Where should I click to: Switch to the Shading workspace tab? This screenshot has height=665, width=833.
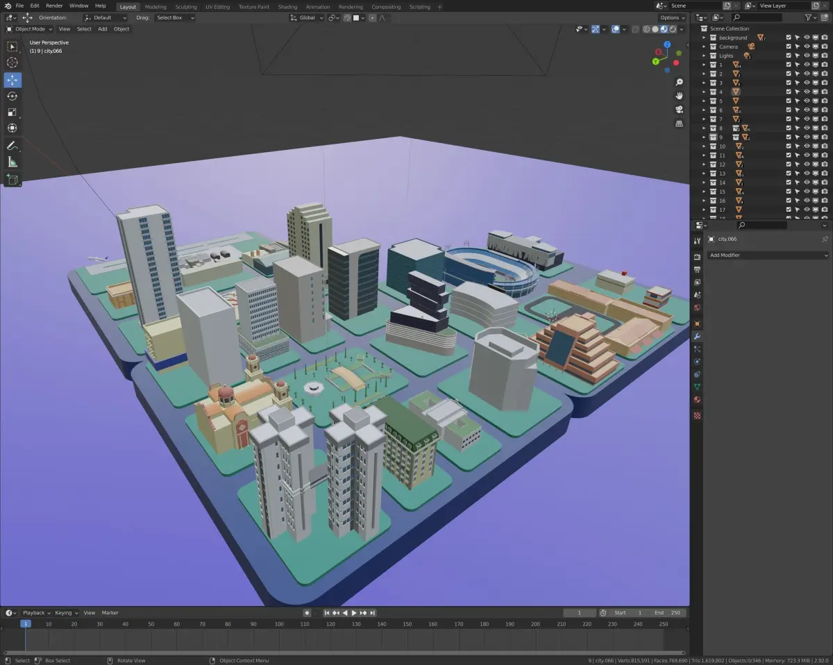pyautogui.click(x=287, y=7)
